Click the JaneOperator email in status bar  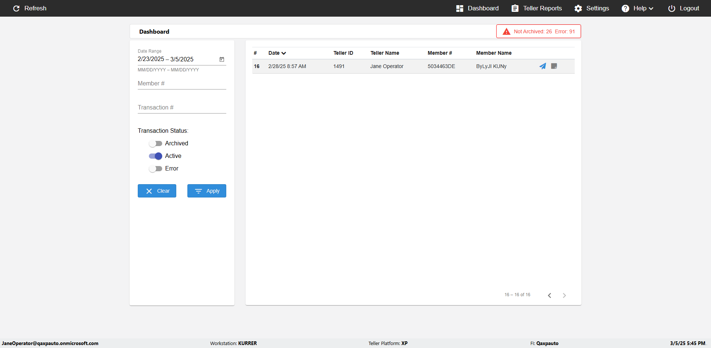pos(50,343)
